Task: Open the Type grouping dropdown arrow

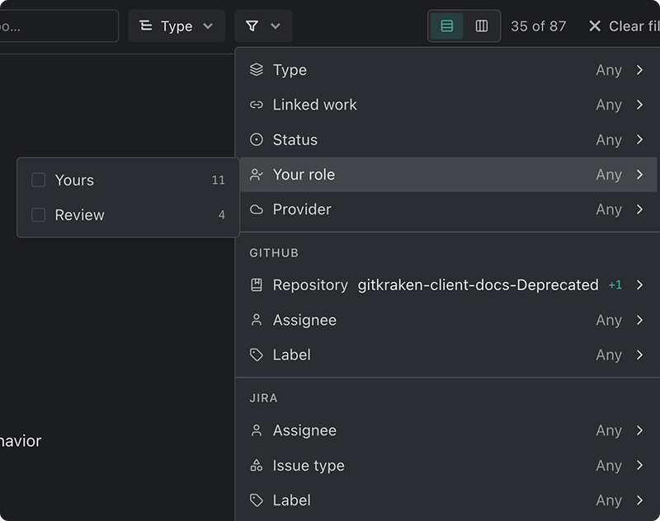Action: click(x=208, y=26)
